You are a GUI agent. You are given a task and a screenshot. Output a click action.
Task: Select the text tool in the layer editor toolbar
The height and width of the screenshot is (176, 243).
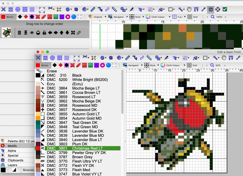[175, 58]
